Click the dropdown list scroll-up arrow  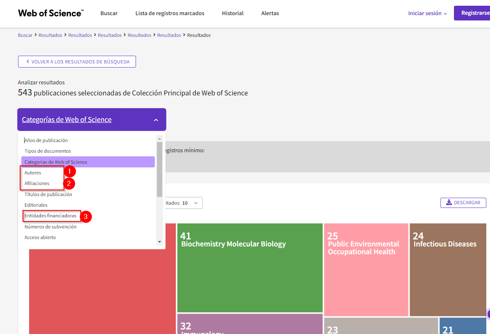click(x=160, y=139)
